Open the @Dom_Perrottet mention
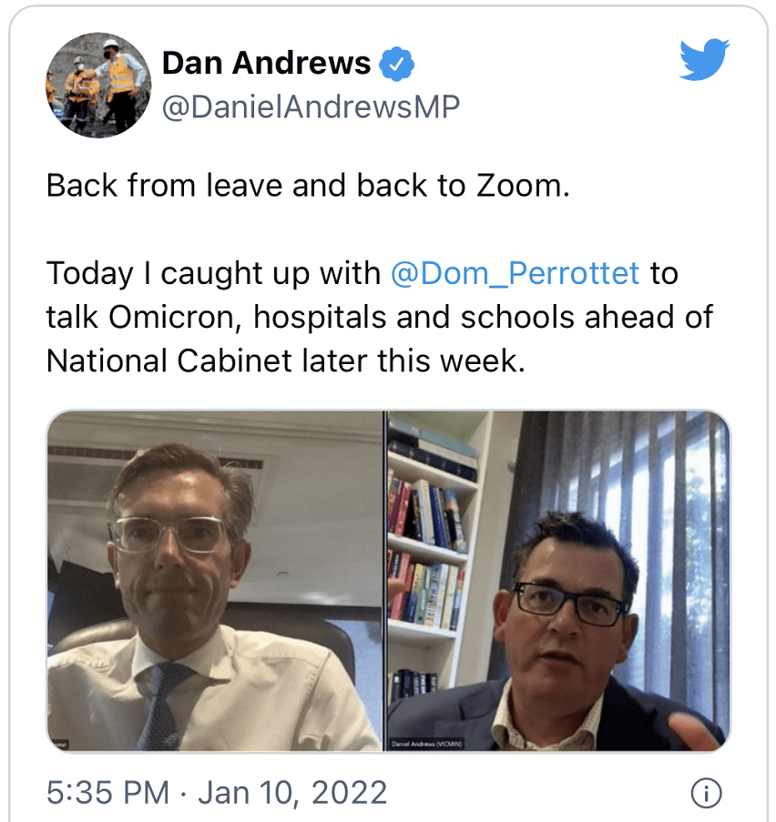 [x=515, y=274]
